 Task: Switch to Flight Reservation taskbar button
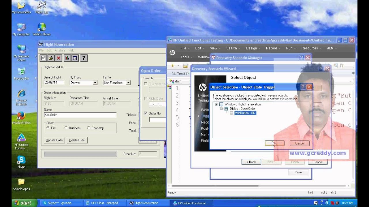click(148, 203)
